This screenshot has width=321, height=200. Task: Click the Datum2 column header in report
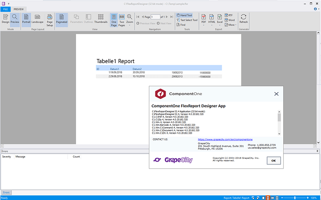click(x=137, y=69)
